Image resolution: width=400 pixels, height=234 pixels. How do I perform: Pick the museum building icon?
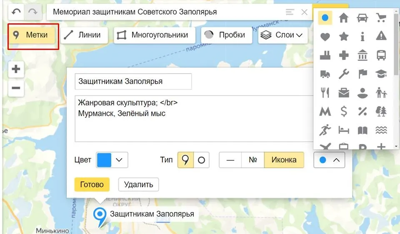(x=362, y=55)
